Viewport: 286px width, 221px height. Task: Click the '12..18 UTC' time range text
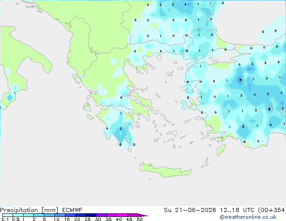coord(237,210)
